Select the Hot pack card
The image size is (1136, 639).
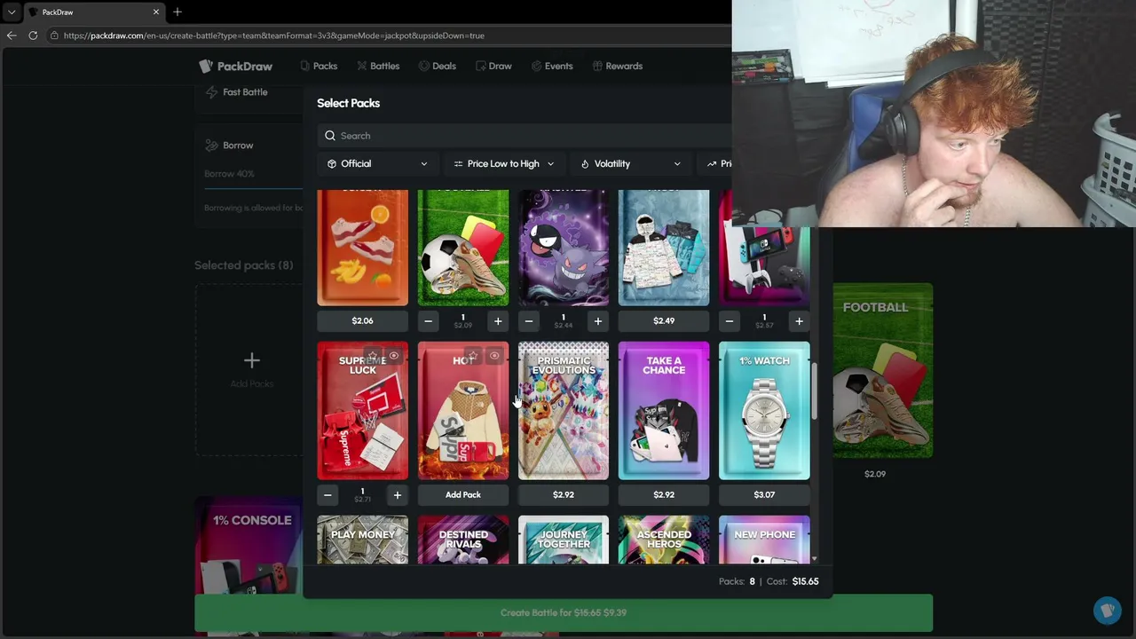pos(463,411)
